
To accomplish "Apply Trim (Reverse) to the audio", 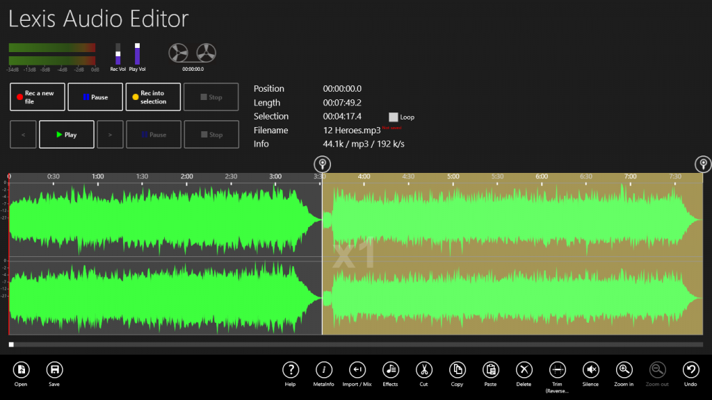I will coord(557,370).
